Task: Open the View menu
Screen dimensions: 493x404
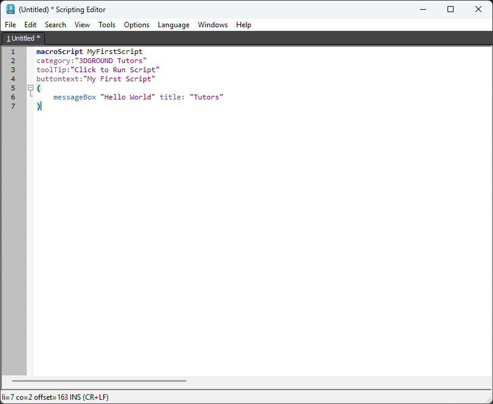Action: [82, 25]
